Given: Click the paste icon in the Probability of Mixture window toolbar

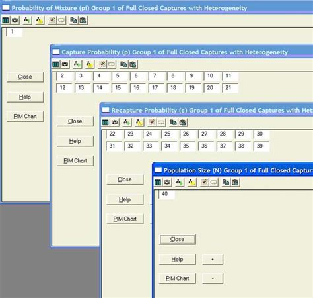Looking at the screenshot, I should [x=83, y=21].
